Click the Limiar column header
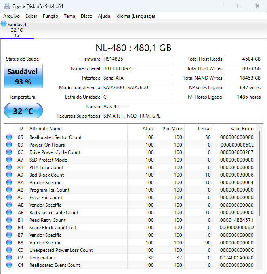Screen dimensions: 267x274 pyautogui.click(x=198, y=129)
